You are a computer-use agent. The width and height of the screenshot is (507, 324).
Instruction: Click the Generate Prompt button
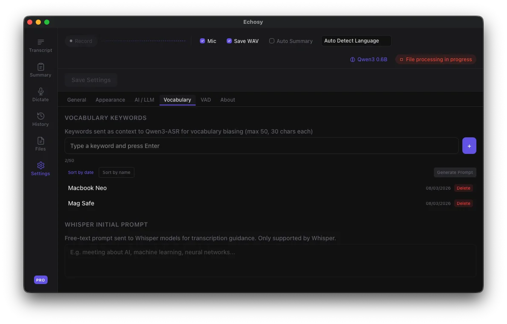click(455, 172)
